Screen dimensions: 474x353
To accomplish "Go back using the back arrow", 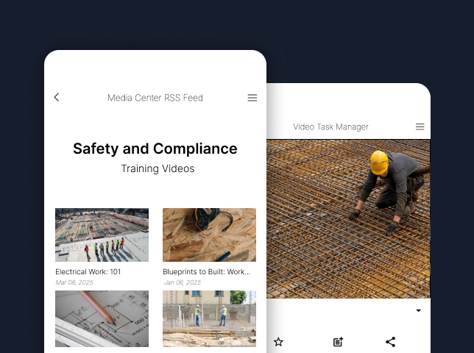I will pos(57,97).
